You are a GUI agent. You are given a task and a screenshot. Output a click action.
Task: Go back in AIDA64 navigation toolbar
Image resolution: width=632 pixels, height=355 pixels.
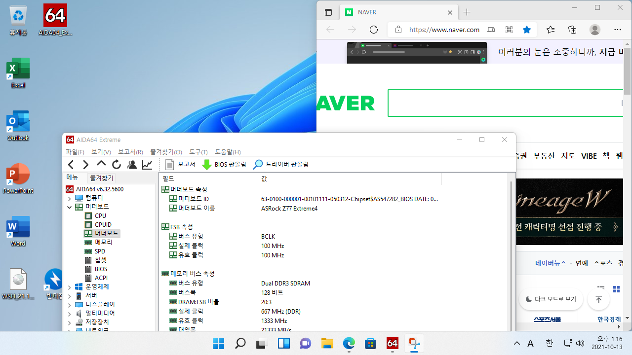(x=71, y=165)
